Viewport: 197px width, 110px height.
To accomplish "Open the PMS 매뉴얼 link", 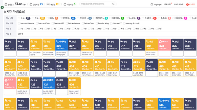I will [179, 4].
